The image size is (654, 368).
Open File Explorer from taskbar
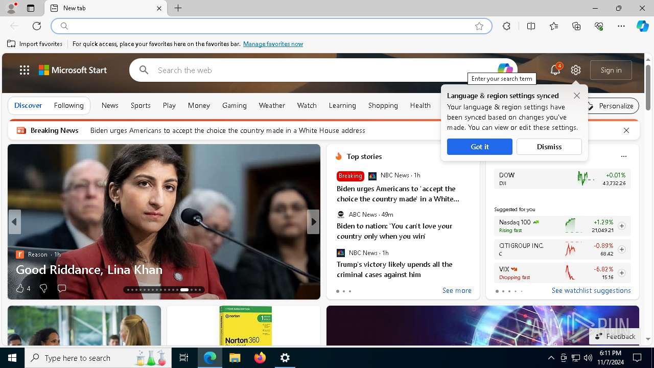[235, 358]
